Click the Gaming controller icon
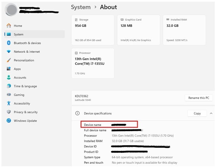This screenshot has height=168, width=218. 8,95
